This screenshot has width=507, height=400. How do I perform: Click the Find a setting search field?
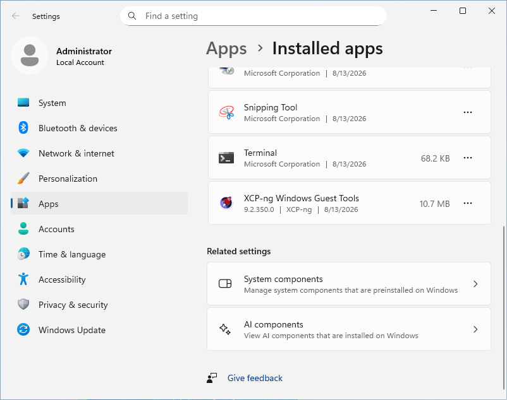(253, 16)
